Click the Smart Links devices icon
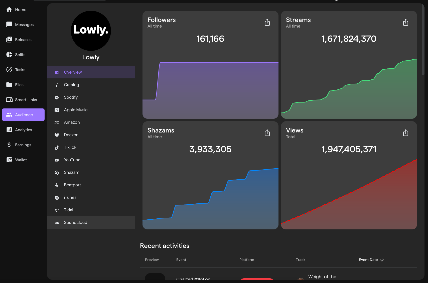The width and height of the screenshot is (428, 283). (x=9, y=100)
